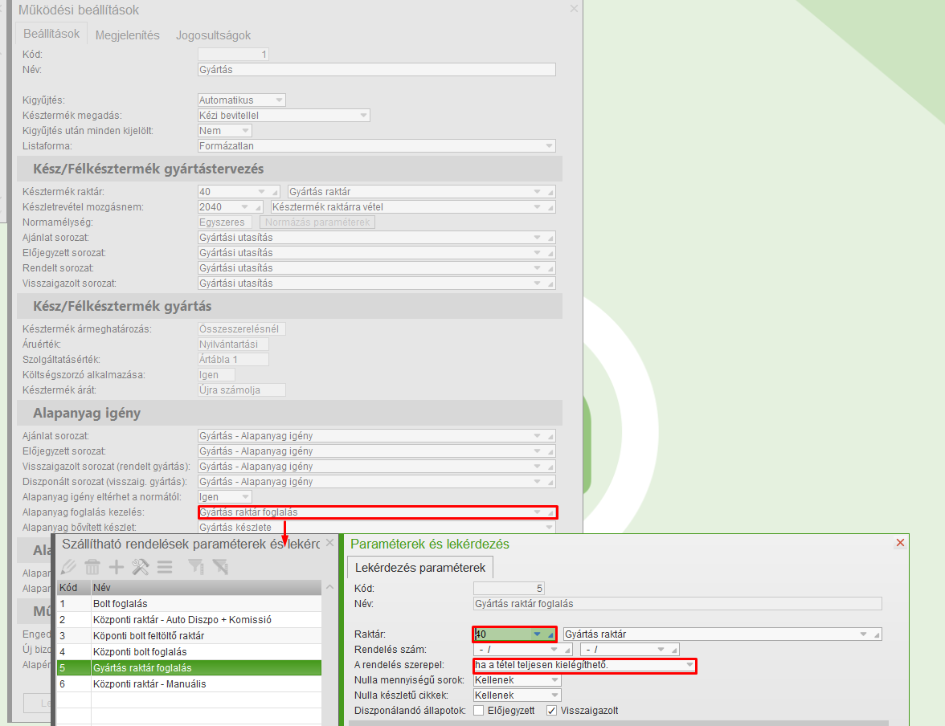Open the Jogosultságok tab
This screenshot has height=726, width=945.
tap(214, 35)
